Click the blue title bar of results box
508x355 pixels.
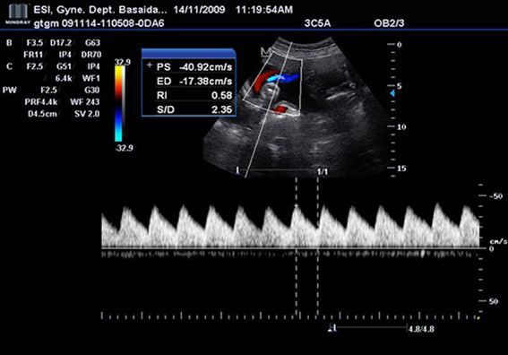(188, 53)
